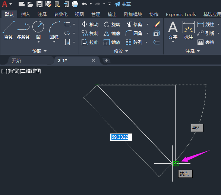Viewport: 221px width, 195px height.
Task: Select the 文字 text tool
Action: [173, 30]
